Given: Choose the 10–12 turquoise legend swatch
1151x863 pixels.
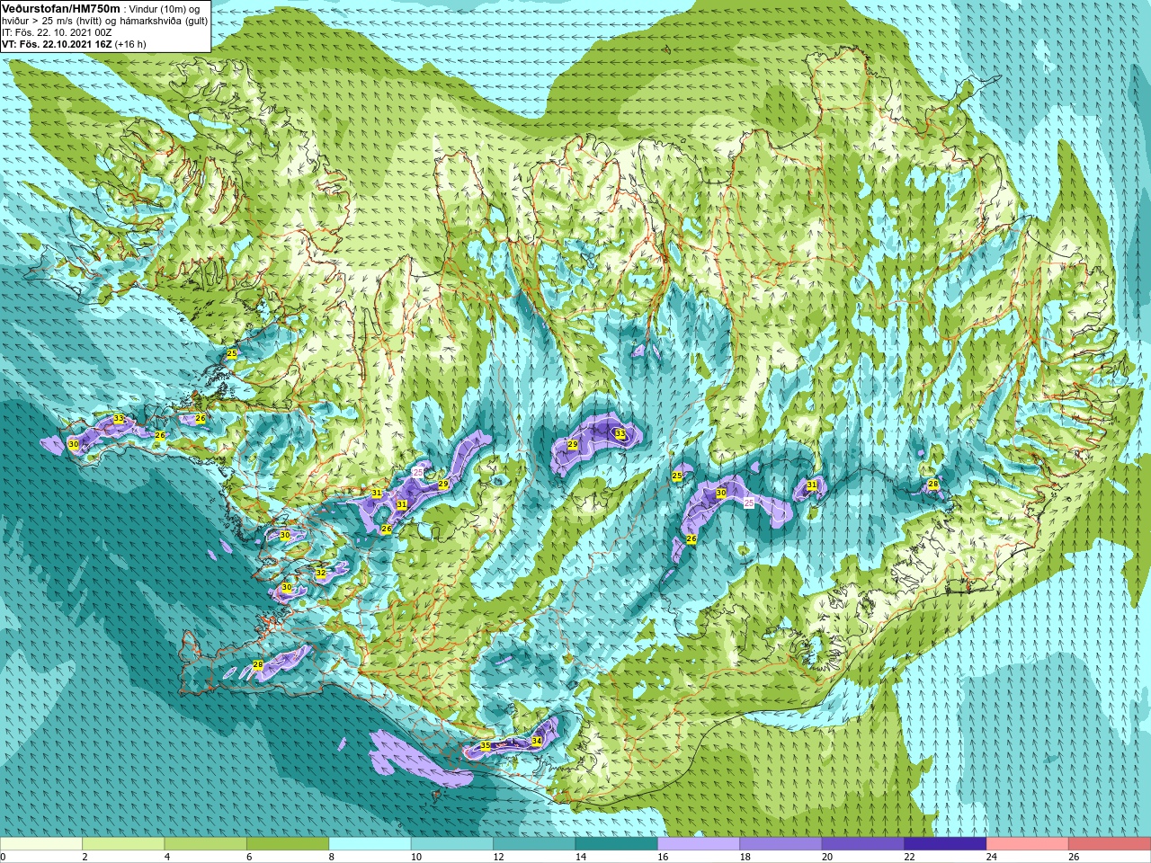Looking at the screenshot, I should [452, 844].
